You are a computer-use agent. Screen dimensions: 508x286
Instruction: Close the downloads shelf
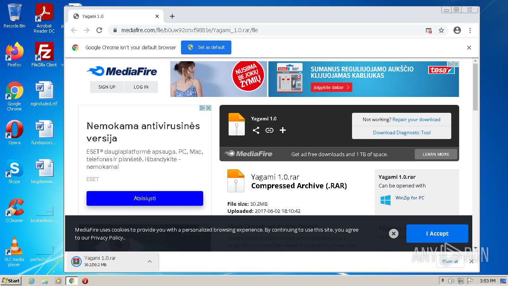[x=471, y=261]
